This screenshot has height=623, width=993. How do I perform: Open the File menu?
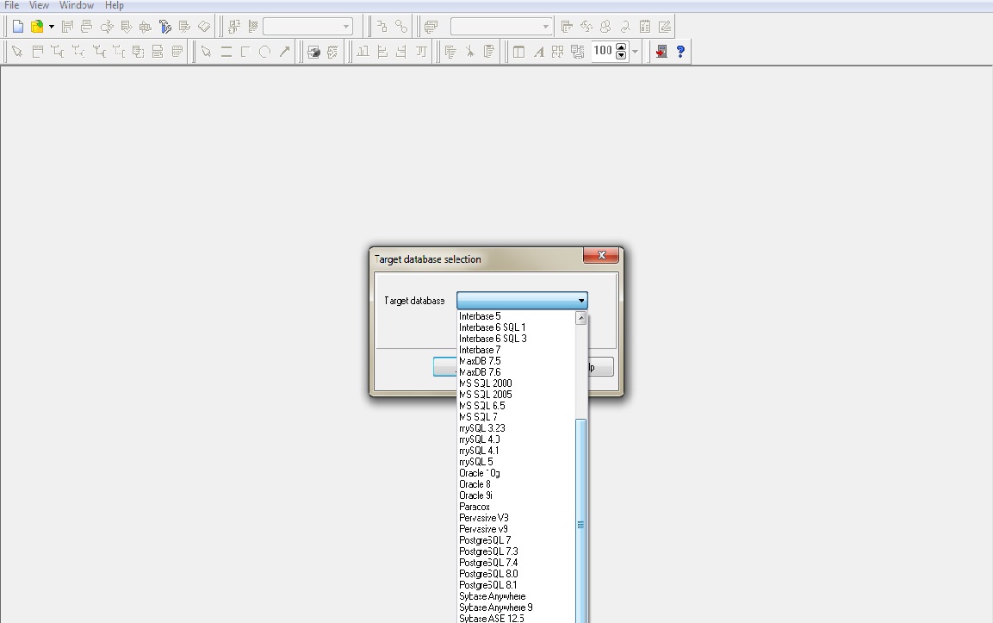(11, 5)
